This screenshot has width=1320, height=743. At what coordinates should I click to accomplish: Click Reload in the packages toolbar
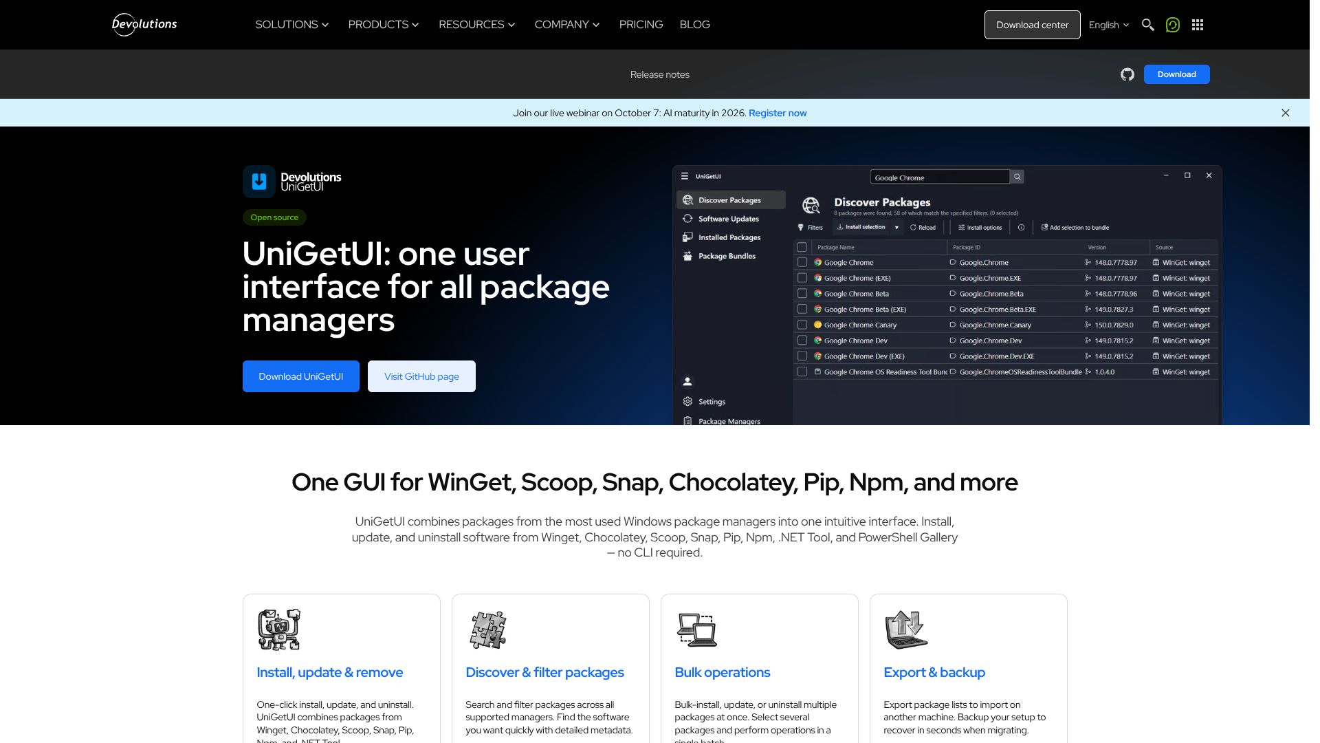(x=923, y=228)
